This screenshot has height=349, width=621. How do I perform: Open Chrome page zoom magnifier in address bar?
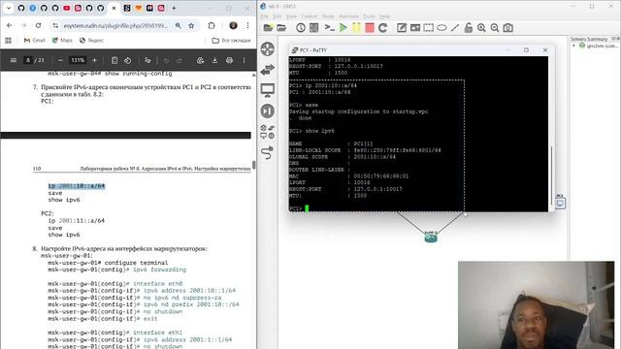click(179, 25)
